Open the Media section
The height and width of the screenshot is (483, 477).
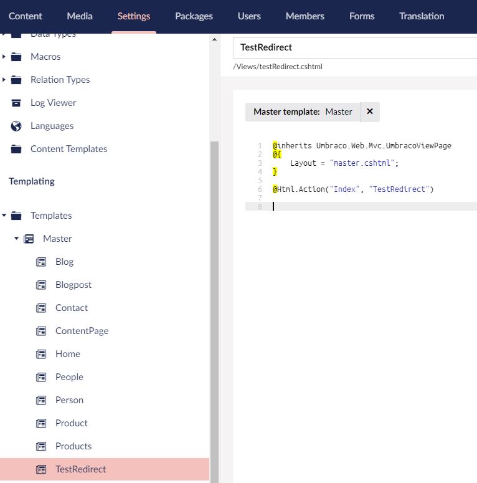tap(80, 16)
